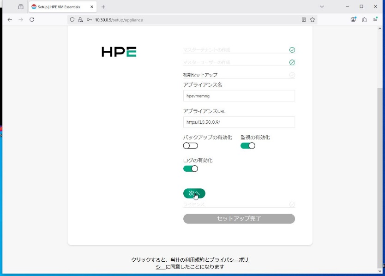Open the Firefox hamburger application menu
This screenshot has height=276, width=385.
point(375,20)
